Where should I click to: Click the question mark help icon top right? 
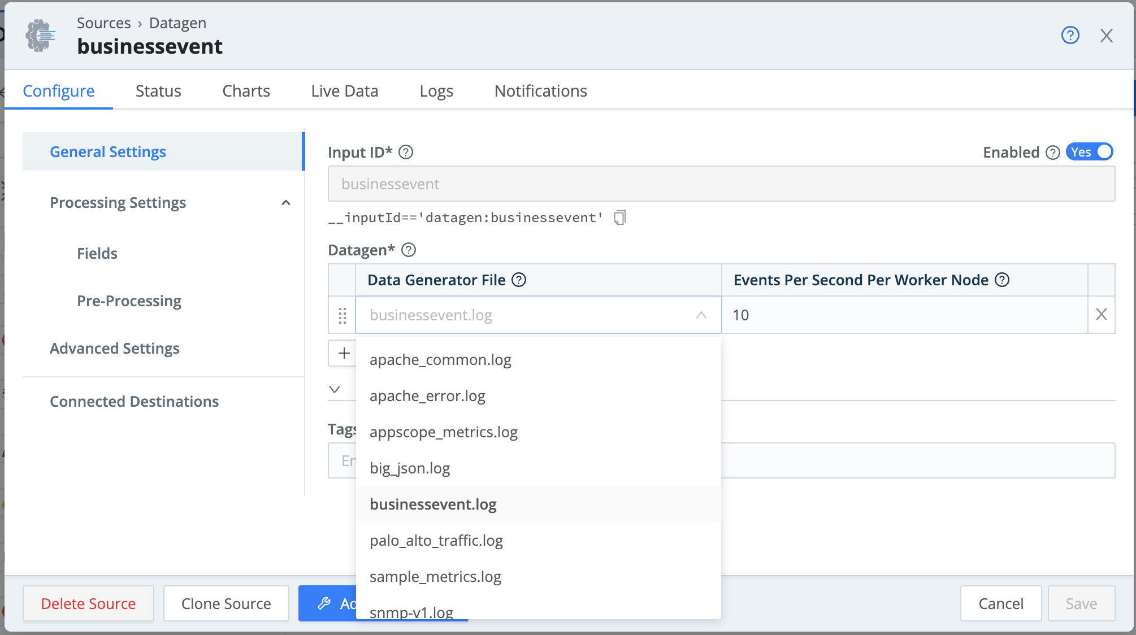click(x=1070, y=35)
